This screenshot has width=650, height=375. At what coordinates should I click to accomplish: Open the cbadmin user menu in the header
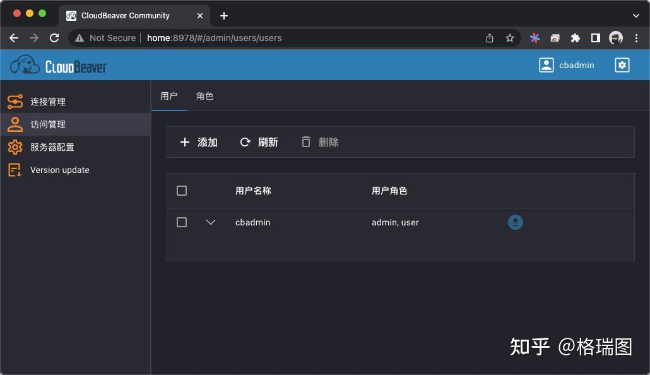(x=566, y=65)
